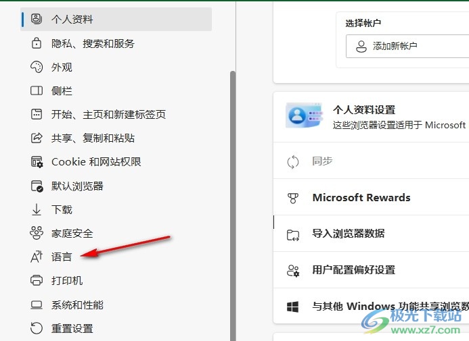This screenshot has width=469, height=341.
Task: Go to 外观 settings
Action: [x=116, y=67]
